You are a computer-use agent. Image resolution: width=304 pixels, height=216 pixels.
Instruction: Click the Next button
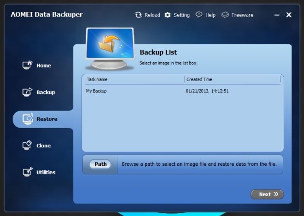pos(267,194)
